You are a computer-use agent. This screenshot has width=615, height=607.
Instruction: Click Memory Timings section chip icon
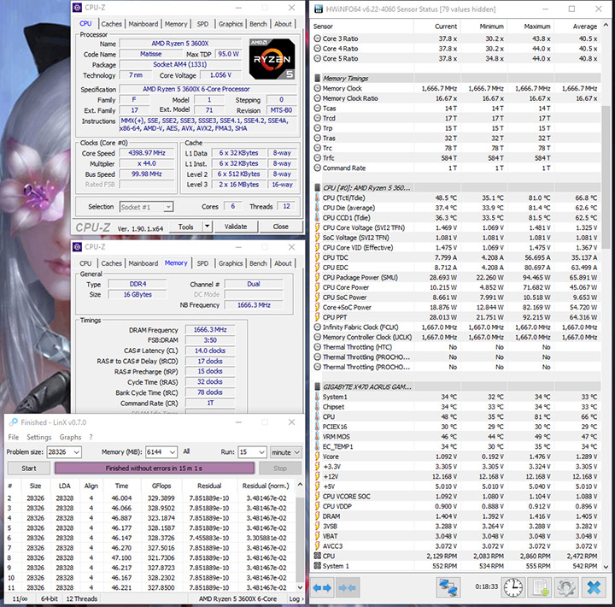[x=317, y=78]
